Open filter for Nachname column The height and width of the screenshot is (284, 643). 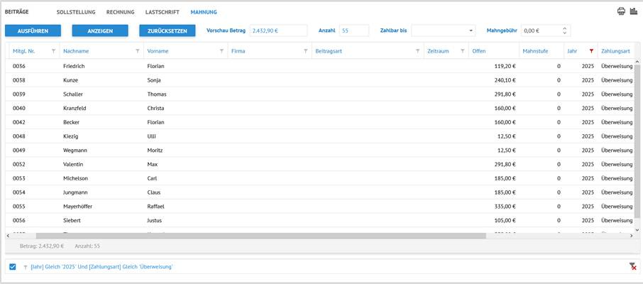pos(138,51)
